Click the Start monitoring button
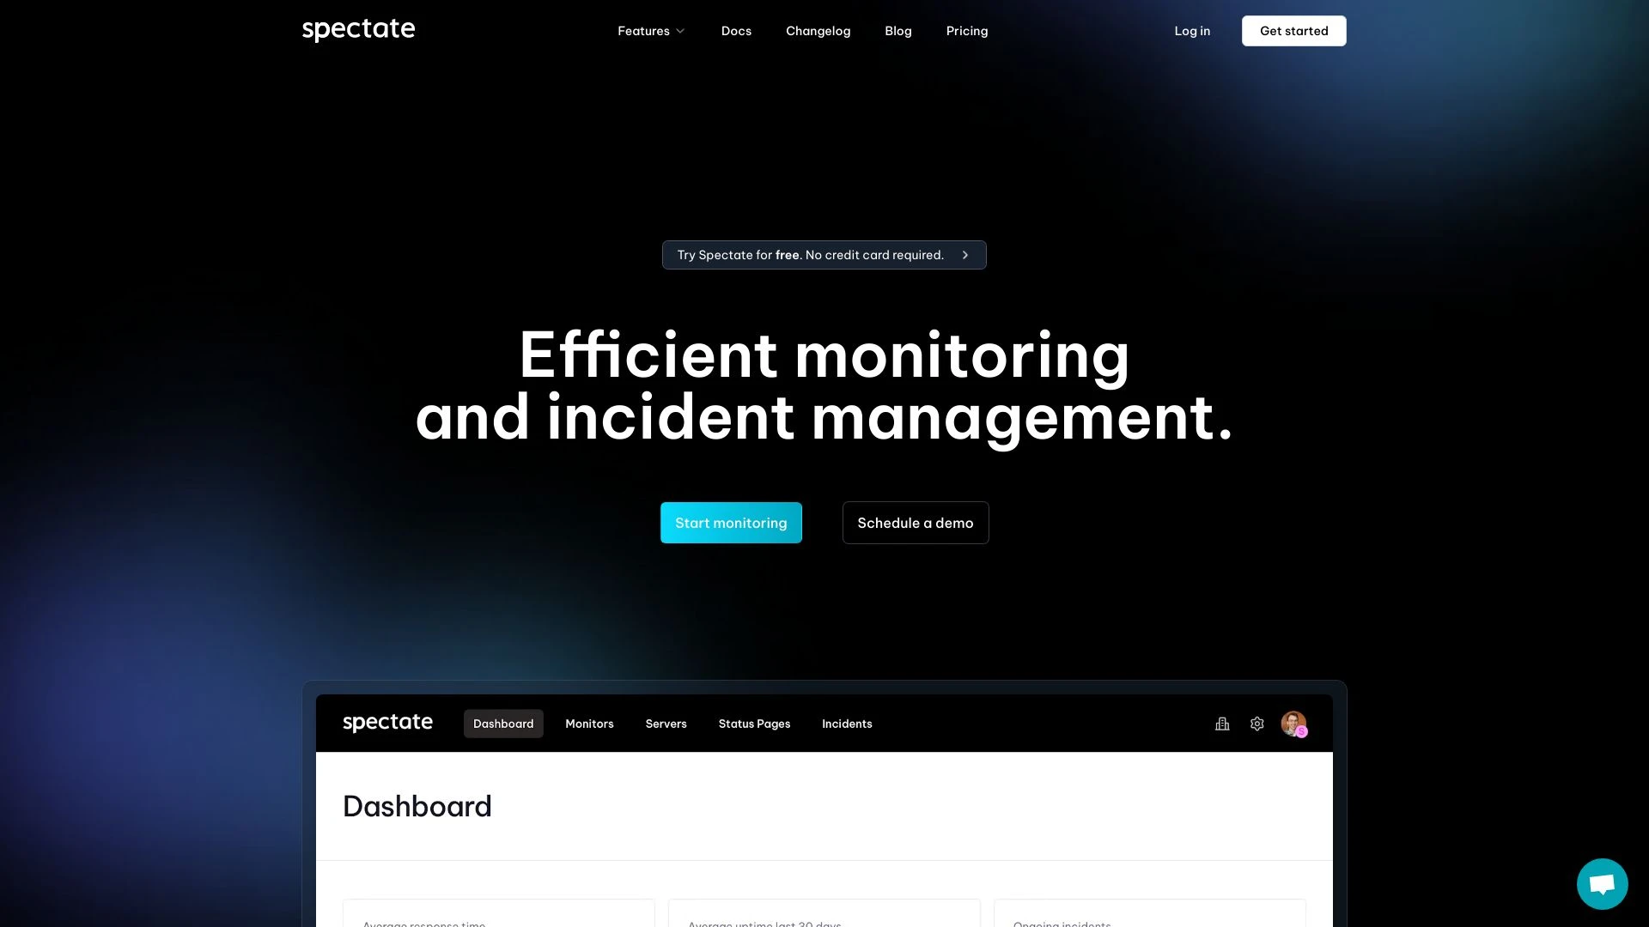The image size is (1649, 927). pos(731,523)
